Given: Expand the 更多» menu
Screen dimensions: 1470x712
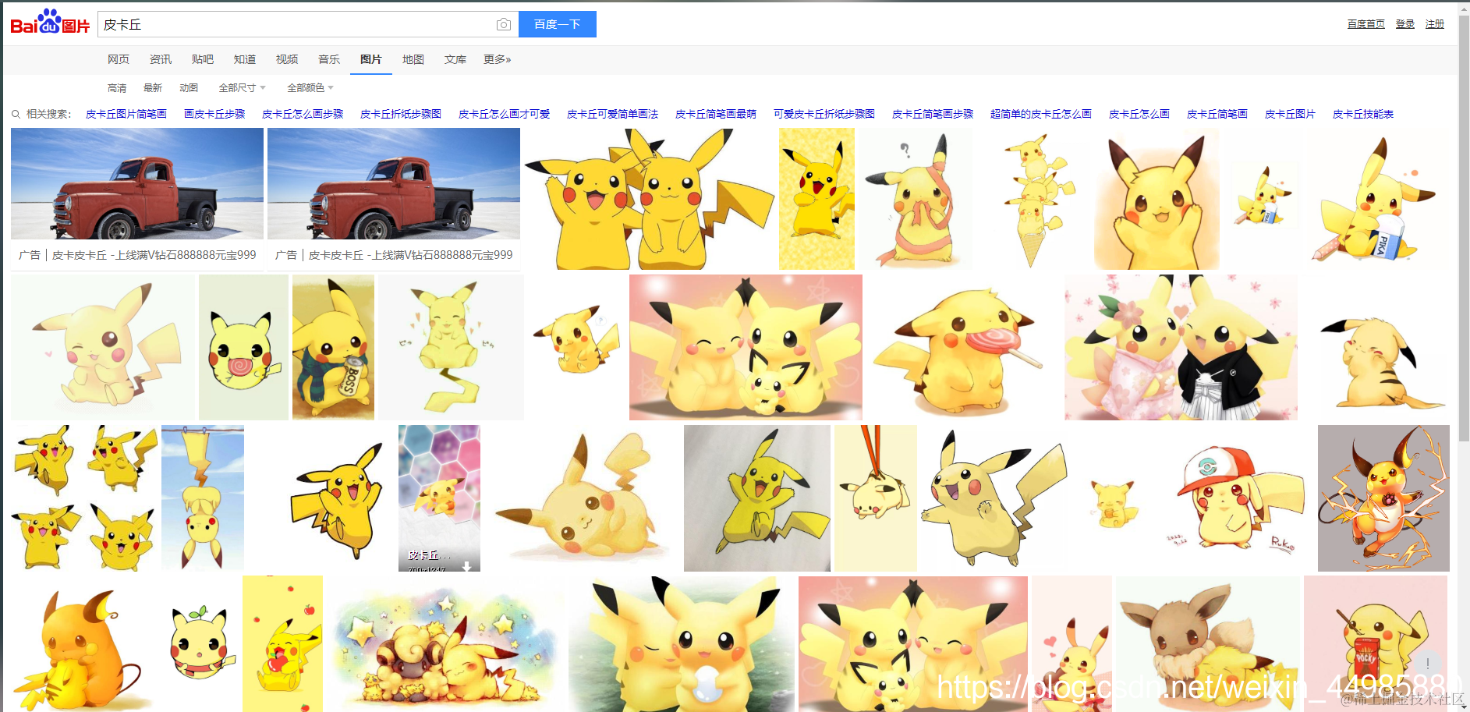Looking at the screenshot, I should [x=498, y=59].
